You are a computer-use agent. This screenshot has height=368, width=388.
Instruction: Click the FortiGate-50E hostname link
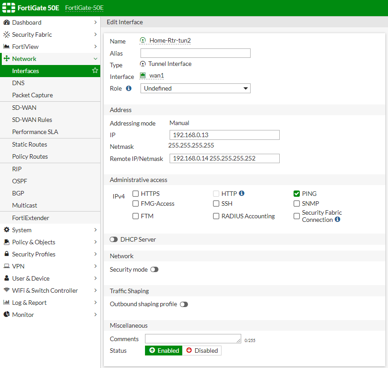pos(85,8)
